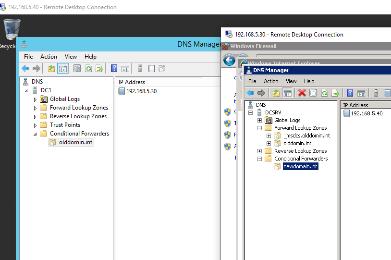Collapse Forward Lookup Zones under DCSRV
The height and width of the screenshot is (260, 391).
260,128
